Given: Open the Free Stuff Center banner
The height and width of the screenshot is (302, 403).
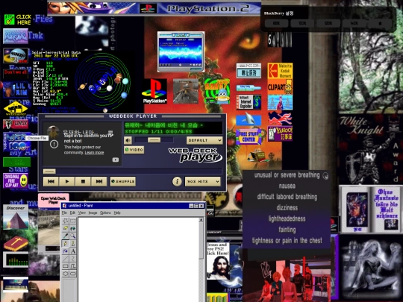Looking at the screenshot, I should 249,136.
